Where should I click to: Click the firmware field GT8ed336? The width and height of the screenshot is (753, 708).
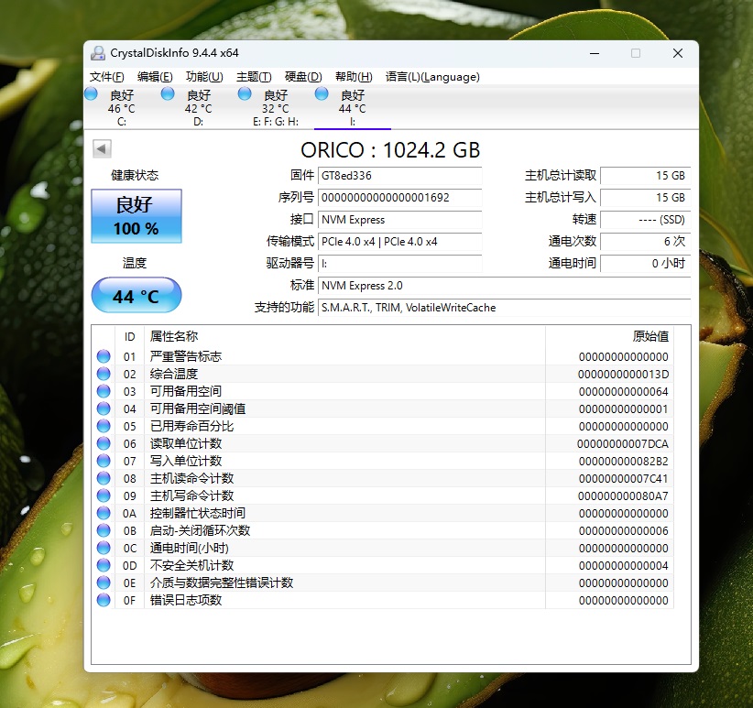(399, 176)
